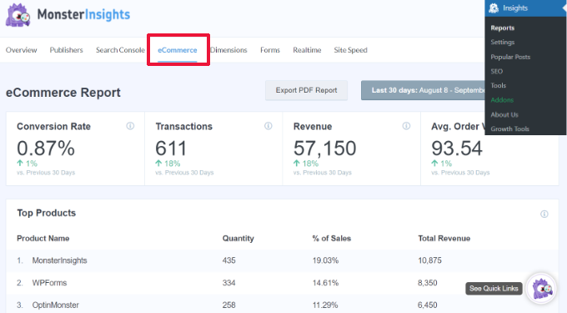Screen dimensions: 567x313
Task: Click the MonsterInsights monster logo icon
Action: coord(18,15)
